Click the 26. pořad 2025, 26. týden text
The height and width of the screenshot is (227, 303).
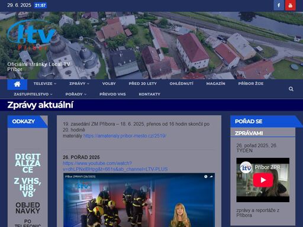[x=256, y=148]
